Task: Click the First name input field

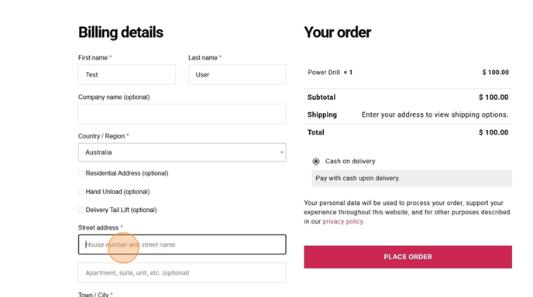Action: pyautogui.click(x=127, y=74)
